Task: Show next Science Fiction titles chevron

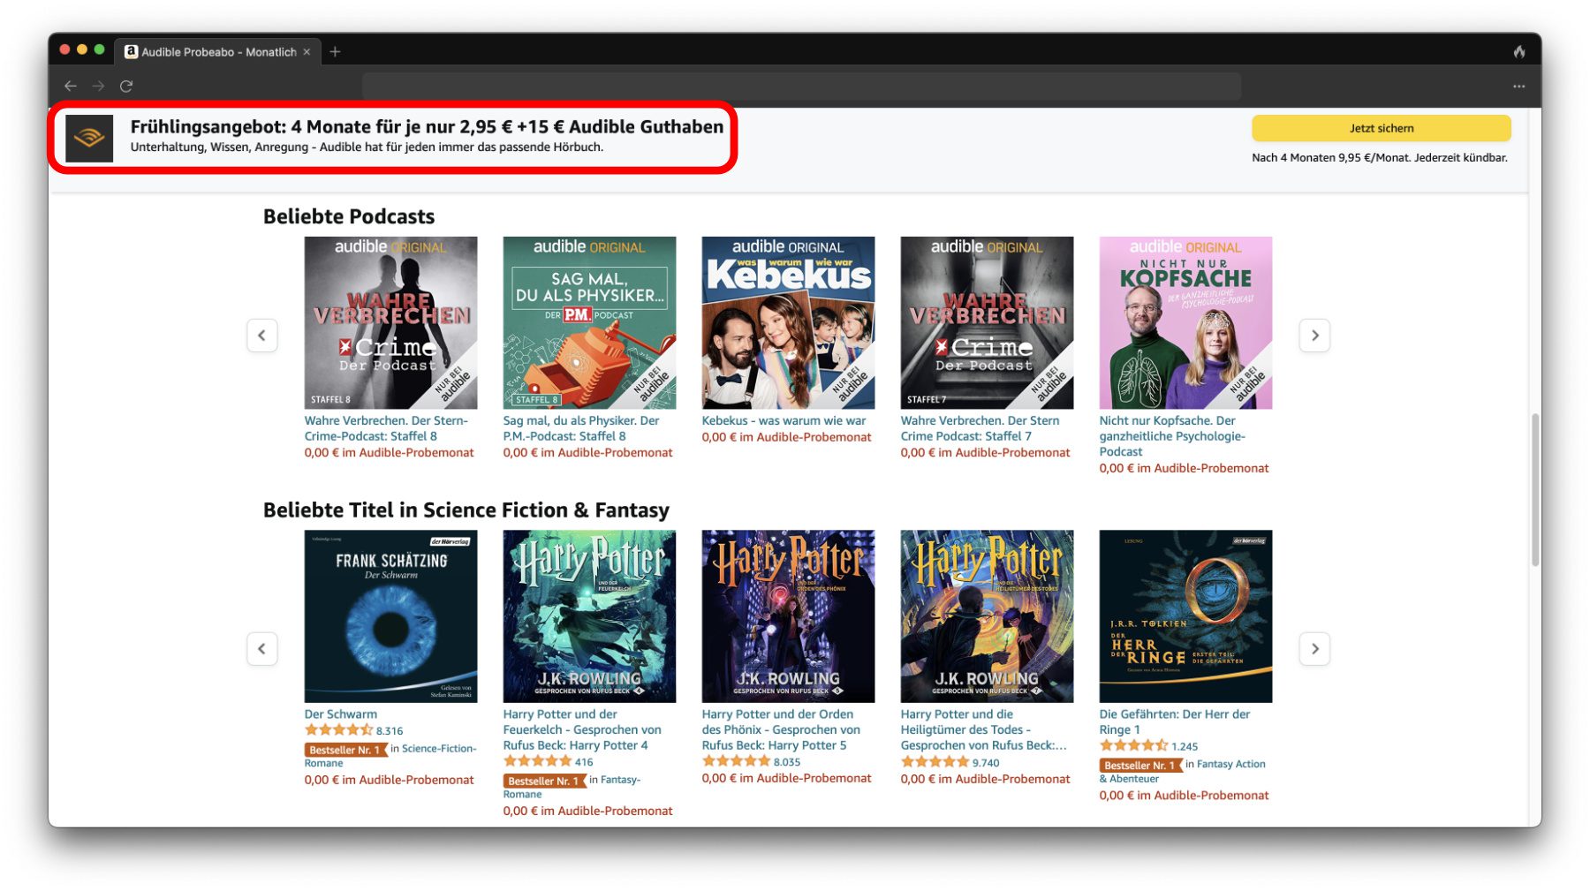Action: pyautogui.click(x=1314, y=649)
